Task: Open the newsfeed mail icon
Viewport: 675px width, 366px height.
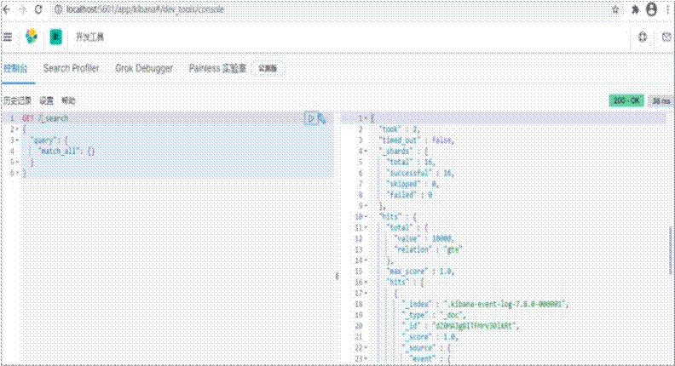Action: 666,37
